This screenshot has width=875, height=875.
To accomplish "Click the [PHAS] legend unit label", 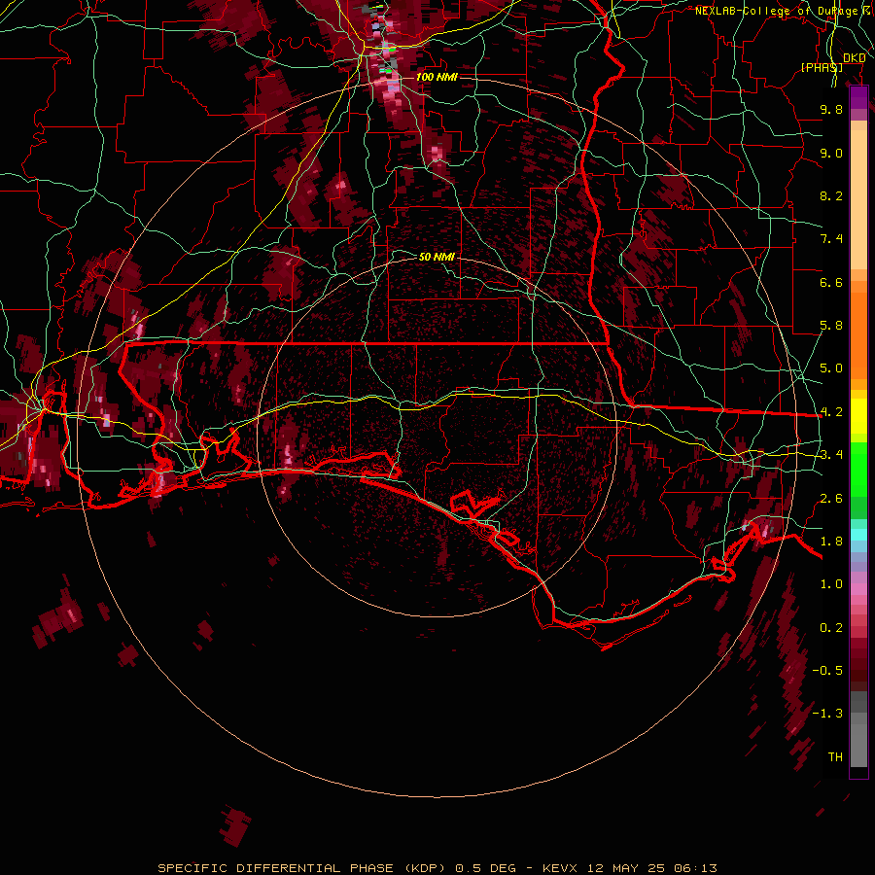I will tap(822, 67).
